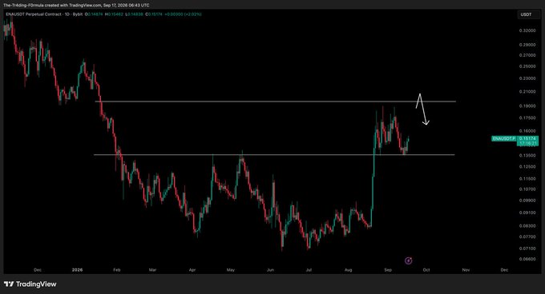Click the 0.21000 price axis label

(x=527, y=91)
